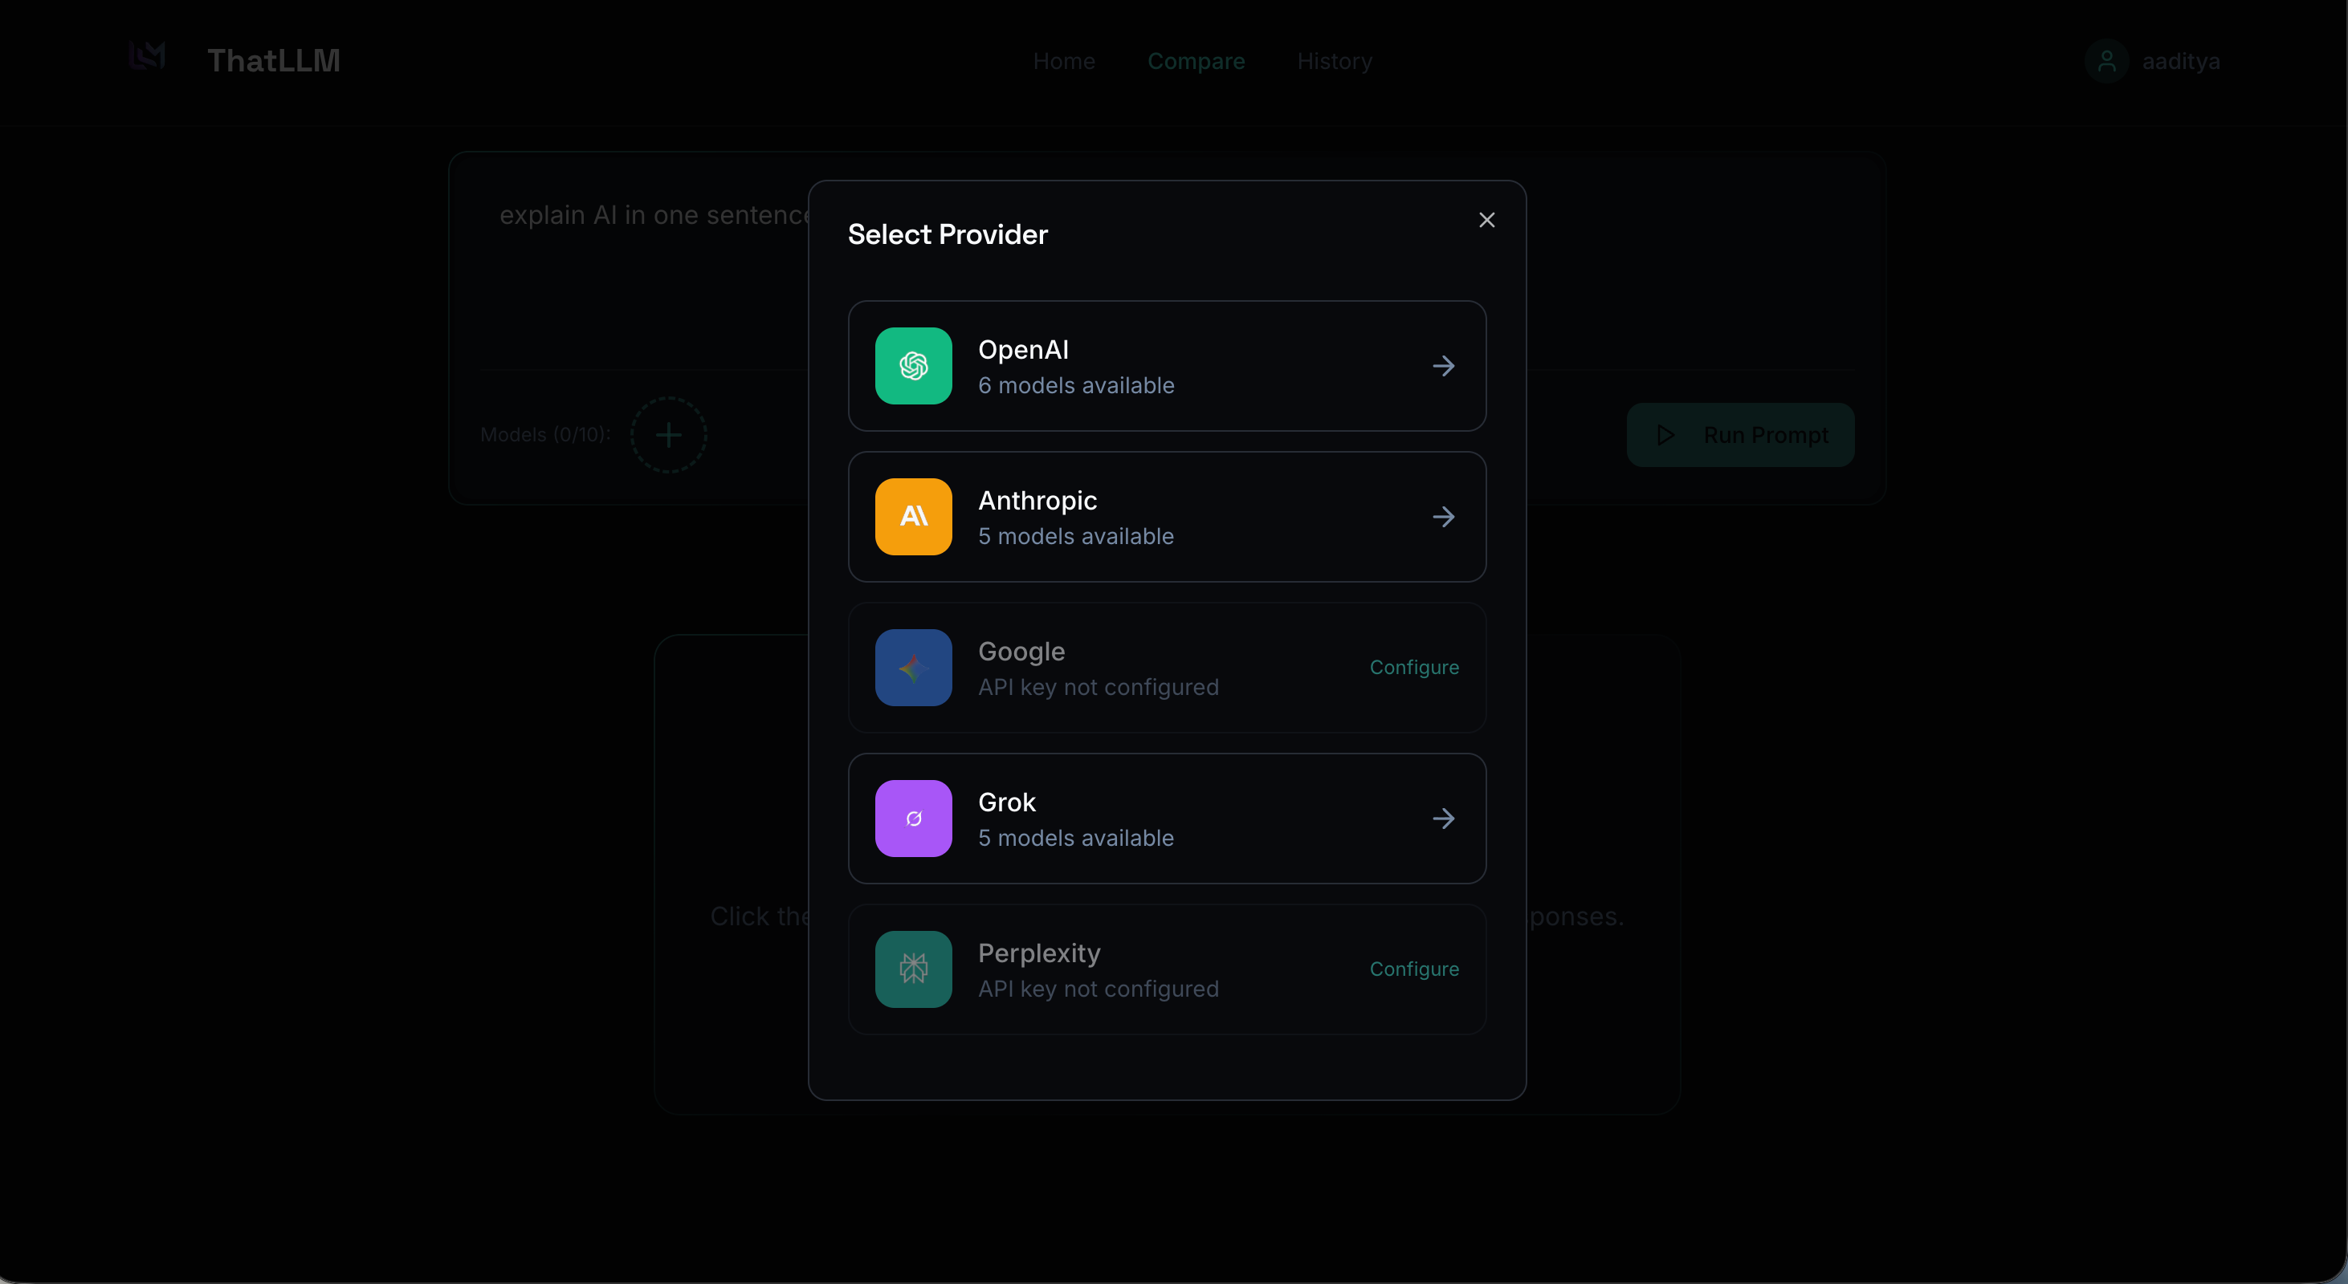
Task: Click the orange Anthropic logo icon
Action: pos(913,516)
